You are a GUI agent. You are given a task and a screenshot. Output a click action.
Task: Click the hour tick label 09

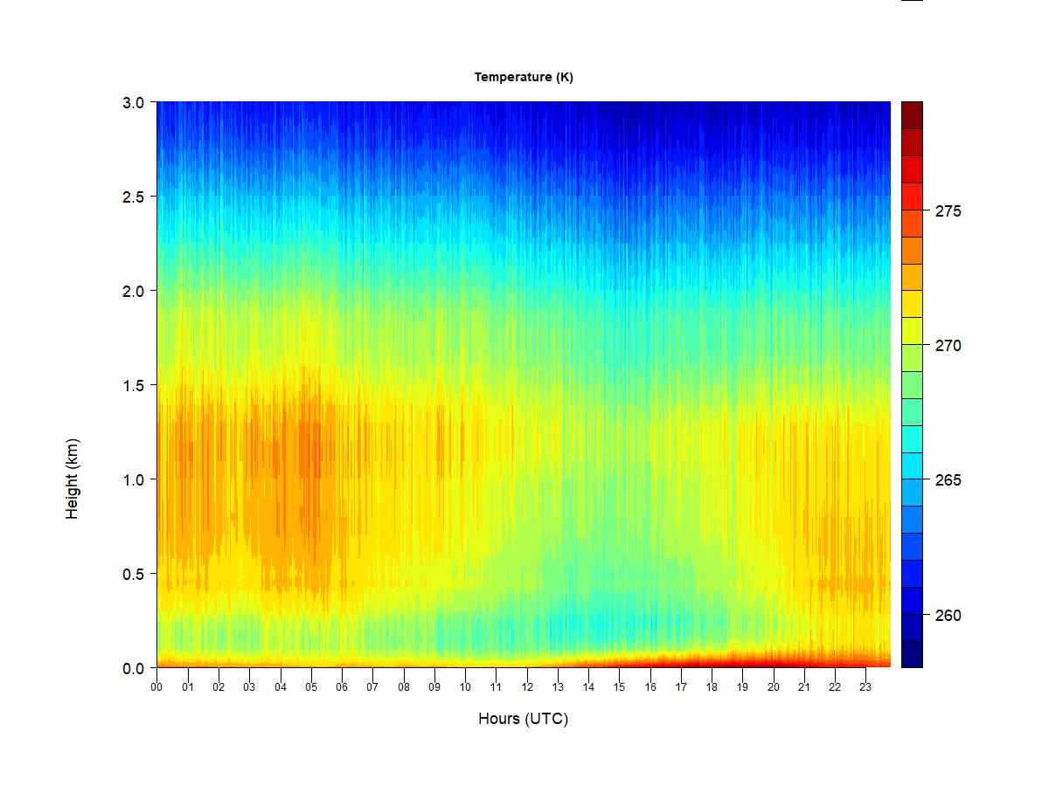tap(434, 686)
